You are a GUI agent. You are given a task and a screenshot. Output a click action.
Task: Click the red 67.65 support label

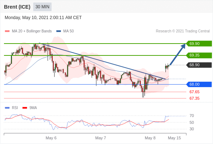(194, 92)
